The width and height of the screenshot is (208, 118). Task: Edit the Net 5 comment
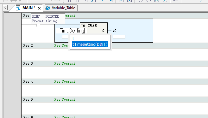(65, 99)
